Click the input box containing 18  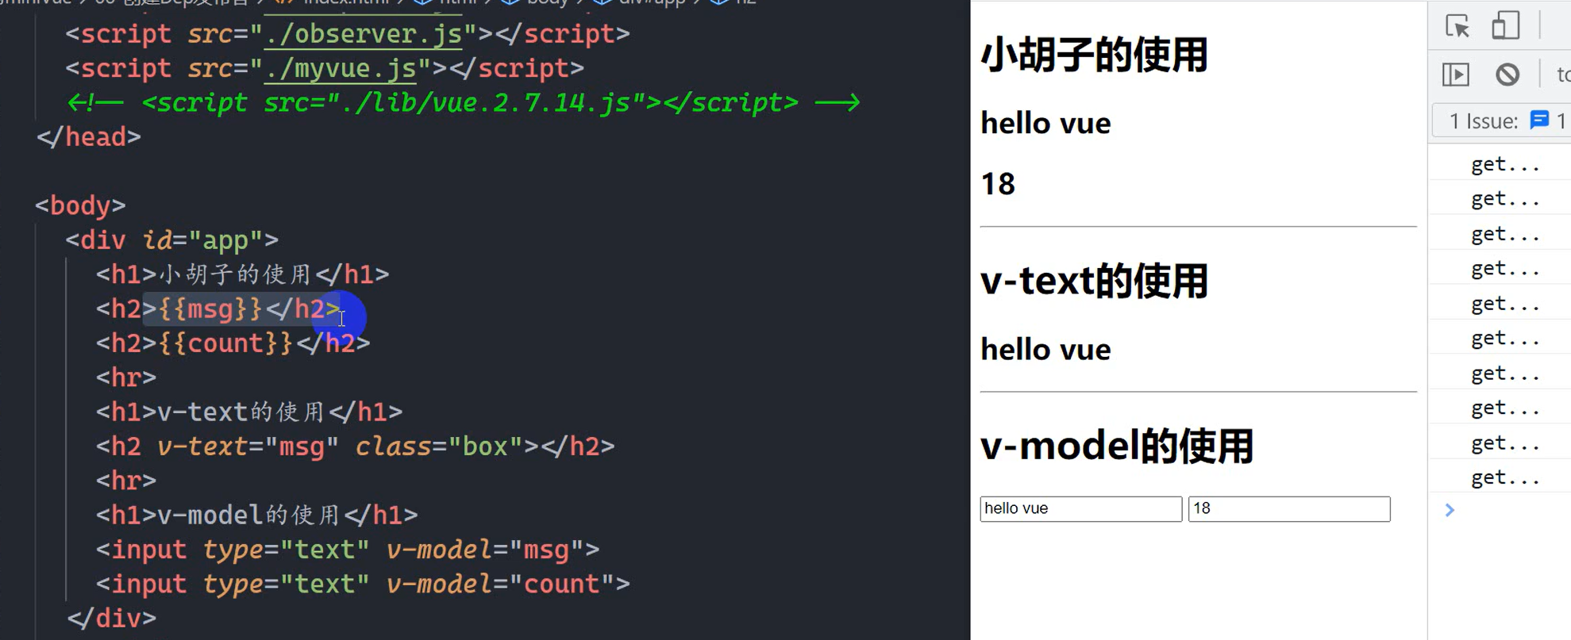(1288, 508)
